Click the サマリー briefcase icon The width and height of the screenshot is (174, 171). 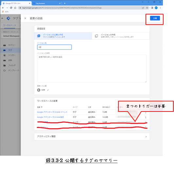[x=5, y=45]
